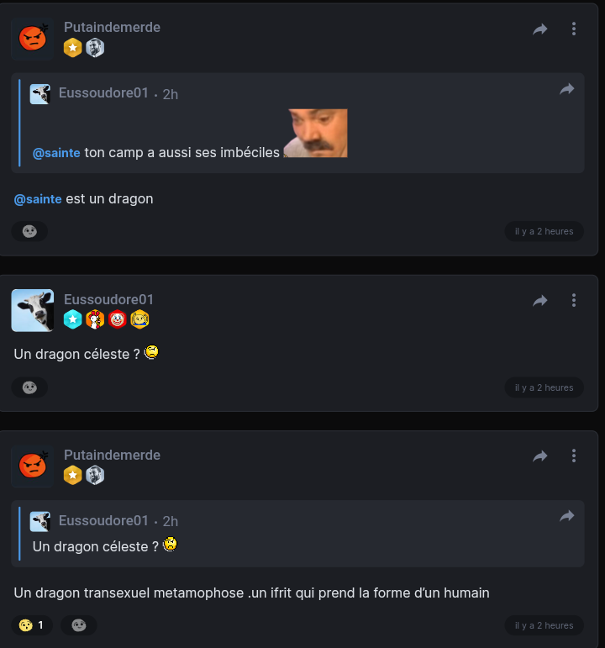This screenshot has height=648, width=605.
Task: Open Putaindemerde's angry face avatar in first post
Action: click(32, 39)
